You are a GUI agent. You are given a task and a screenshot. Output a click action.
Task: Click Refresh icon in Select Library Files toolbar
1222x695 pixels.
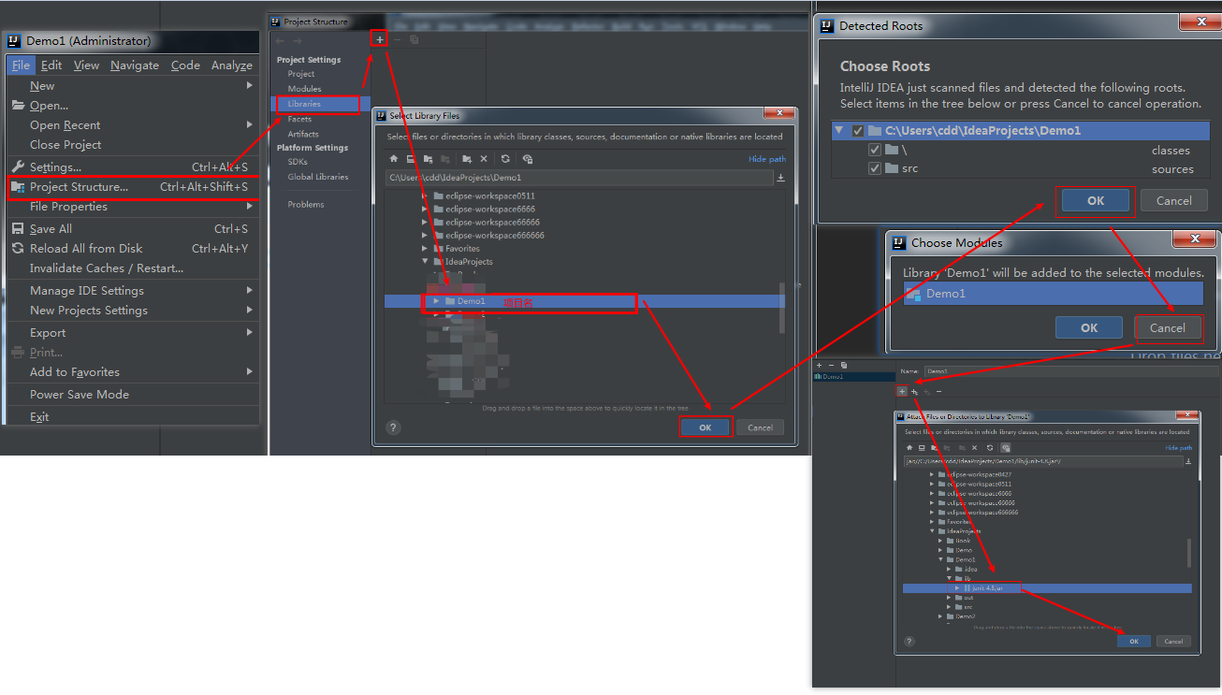click(x=505, y=159)
